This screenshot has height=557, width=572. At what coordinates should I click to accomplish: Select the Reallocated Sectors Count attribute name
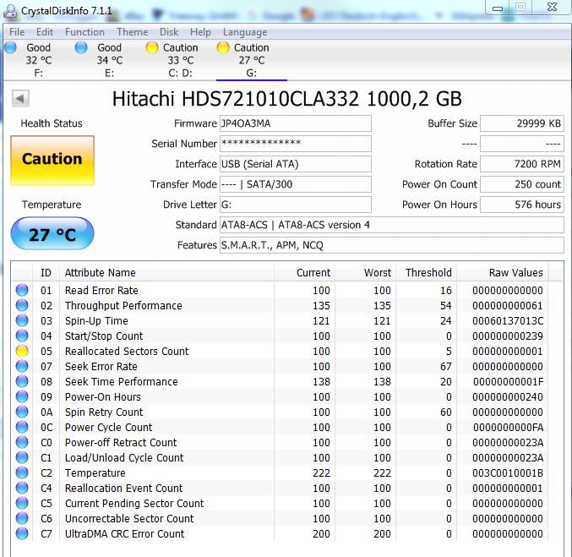pyautogui.click(x=127, y=351)
